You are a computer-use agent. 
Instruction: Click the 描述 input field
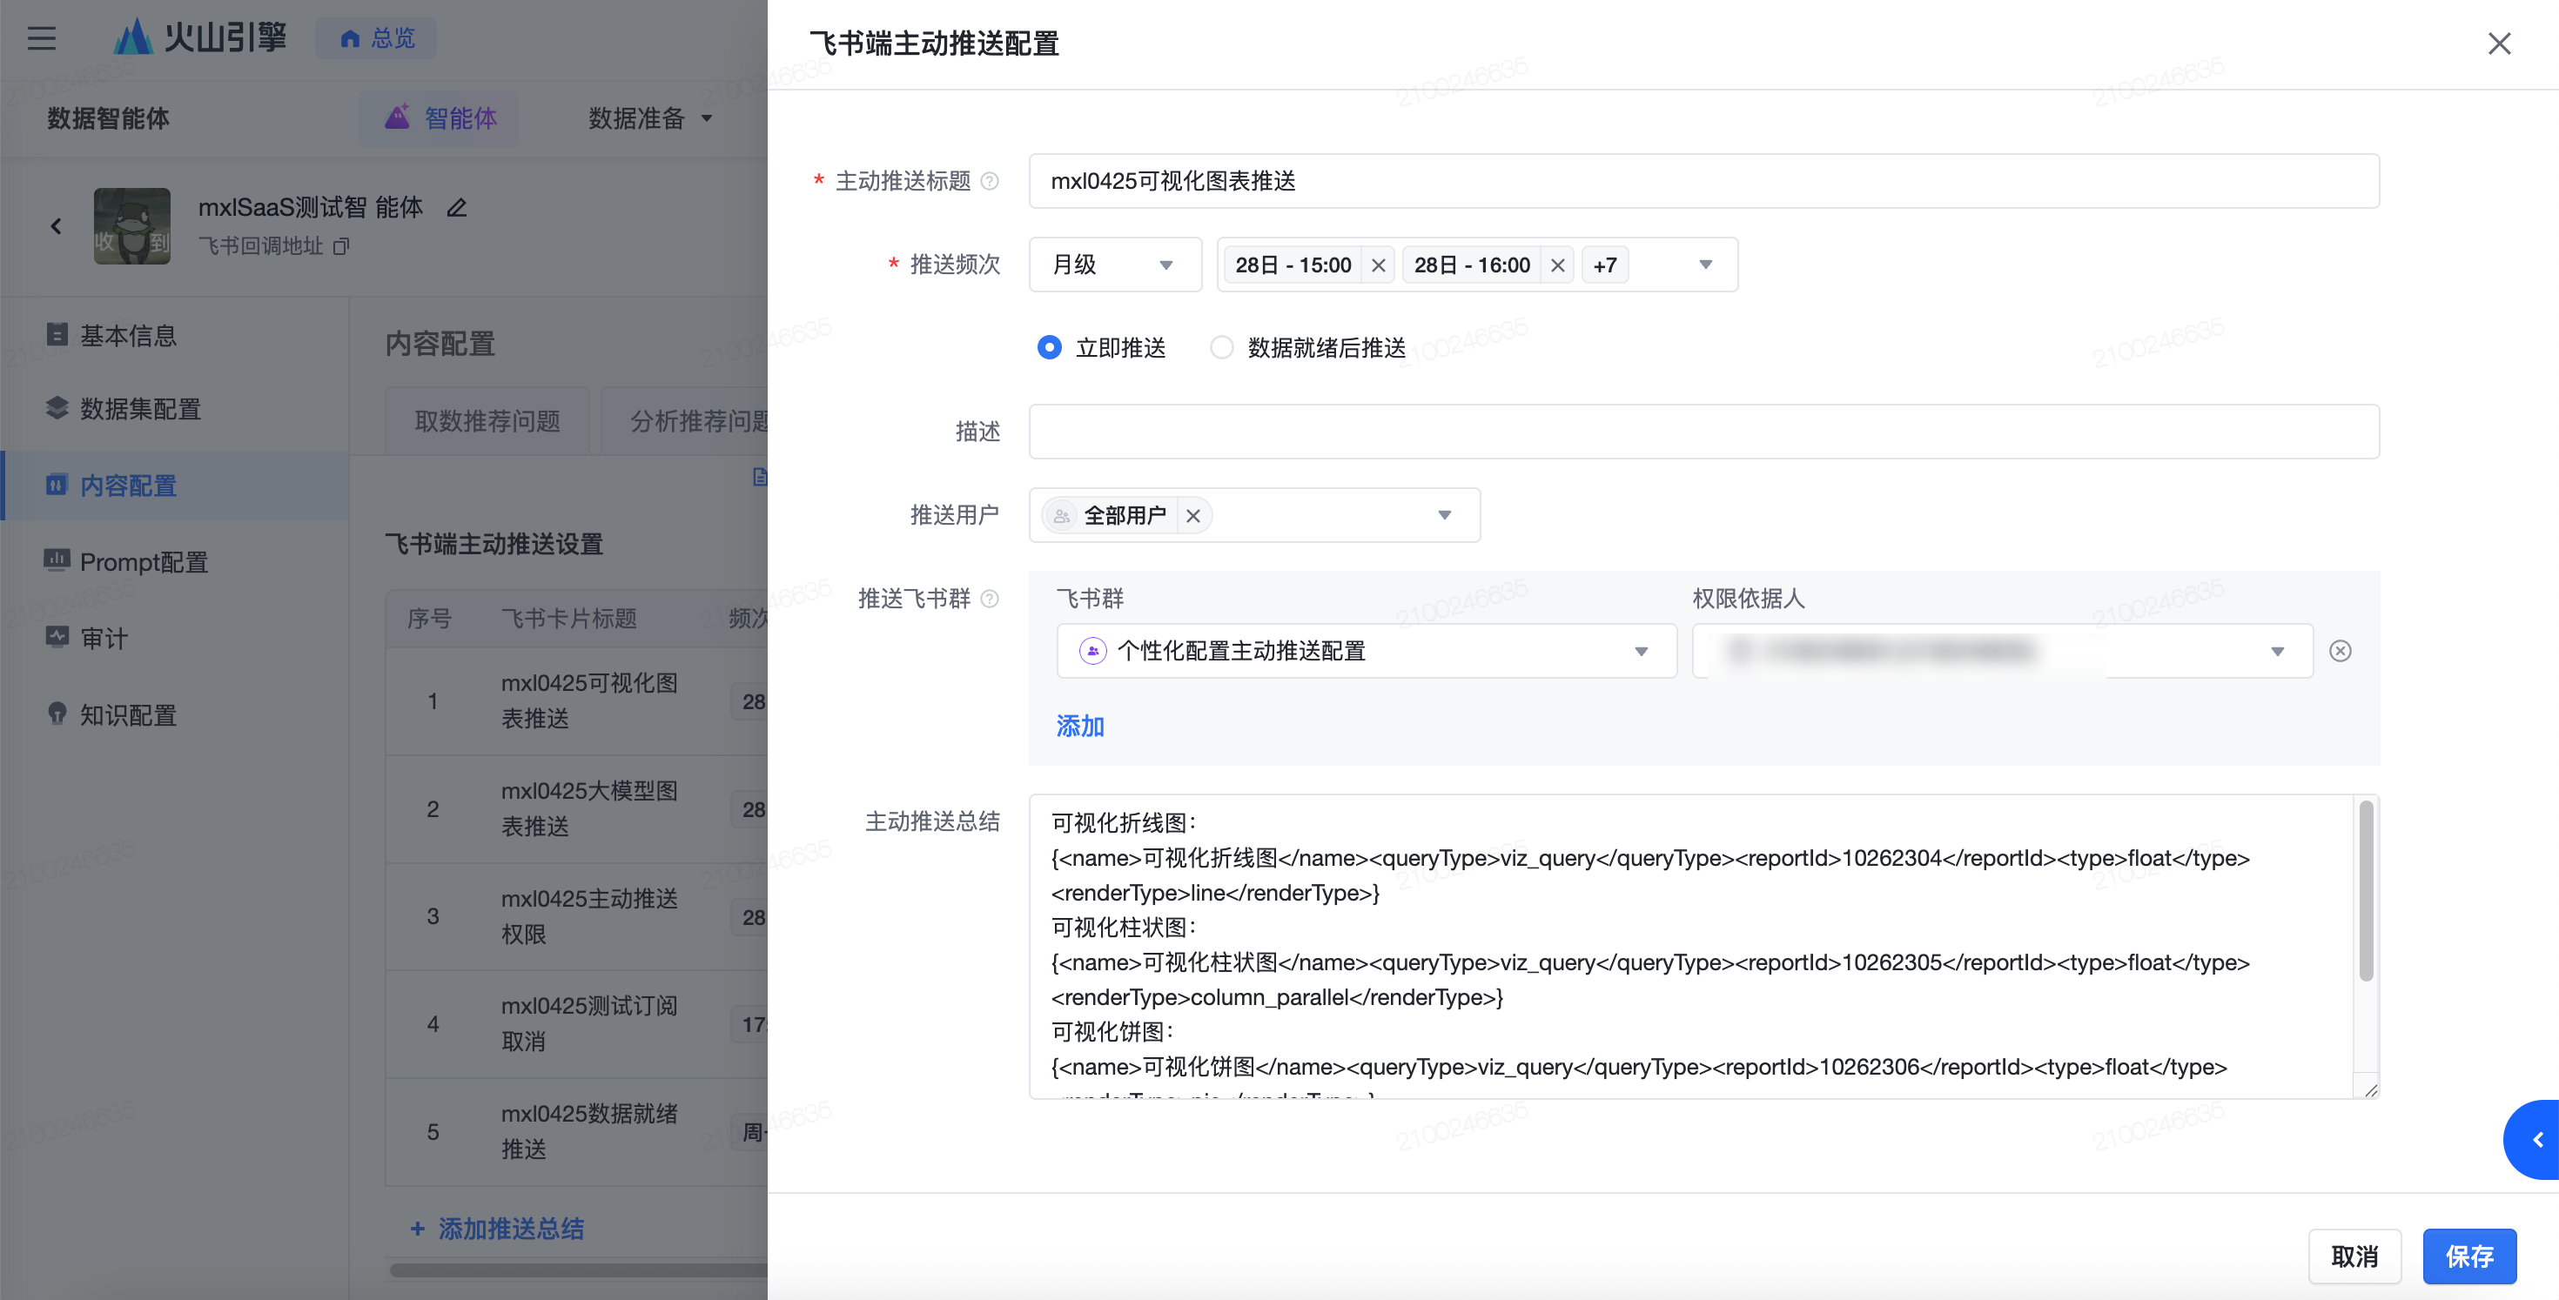pyautogui.click(x=1703, y=431)
